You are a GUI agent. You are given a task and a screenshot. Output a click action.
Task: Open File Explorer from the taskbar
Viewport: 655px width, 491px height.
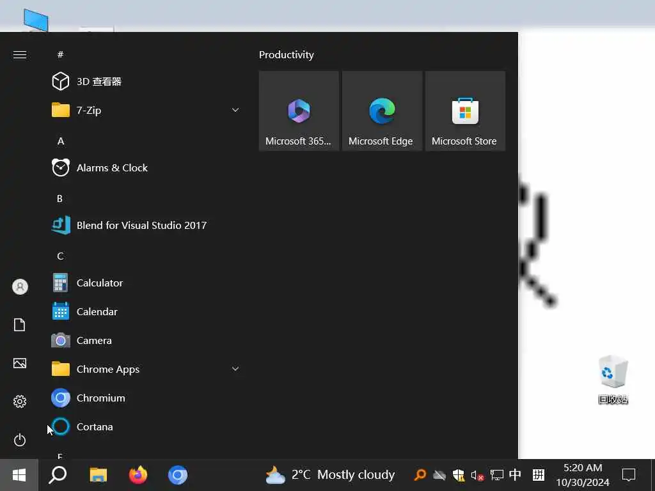(98, 475)
